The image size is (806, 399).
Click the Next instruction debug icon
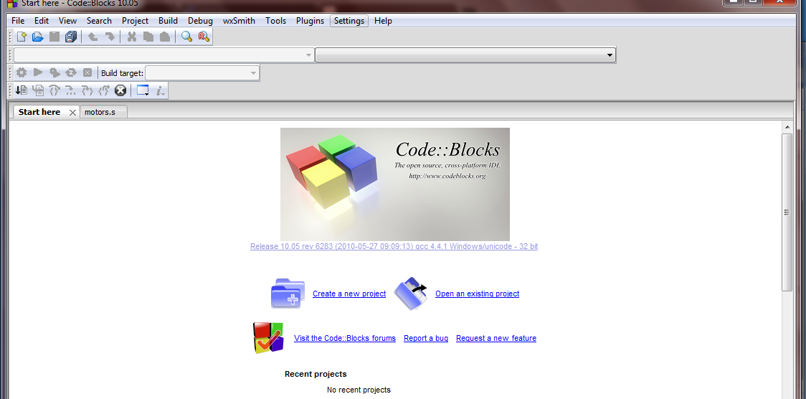coord(71,90)
